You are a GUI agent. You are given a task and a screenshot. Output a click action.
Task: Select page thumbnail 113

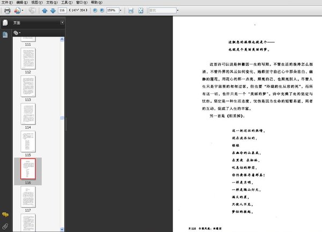tap(28, 86)
